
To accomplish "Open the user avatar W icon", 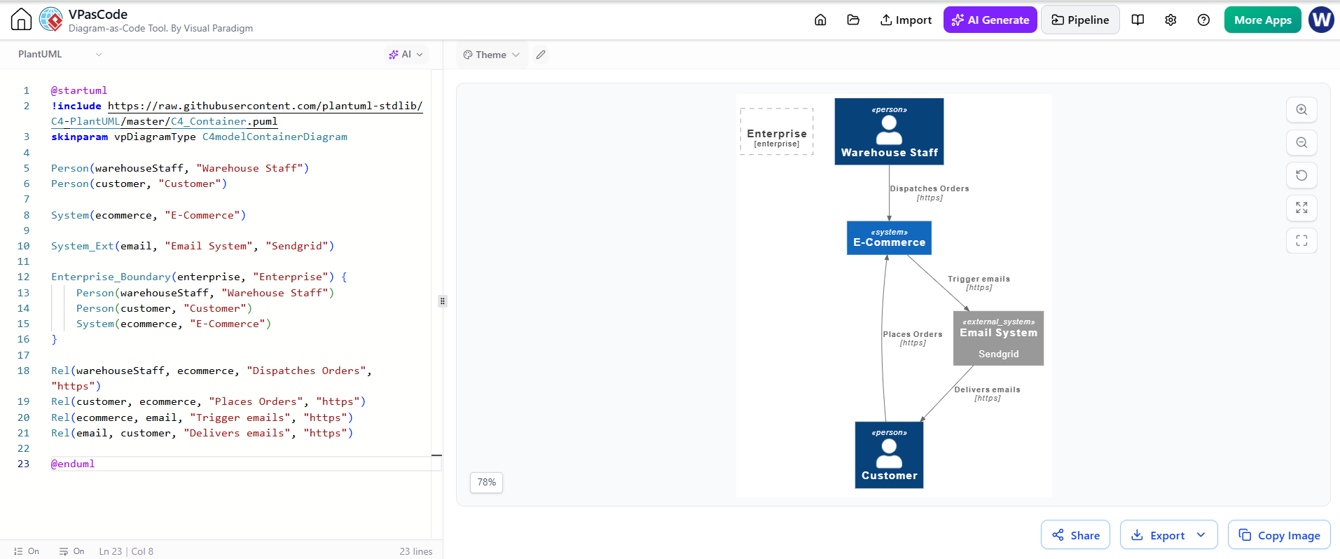I will pyautogui.click(x=1321, y=20).
